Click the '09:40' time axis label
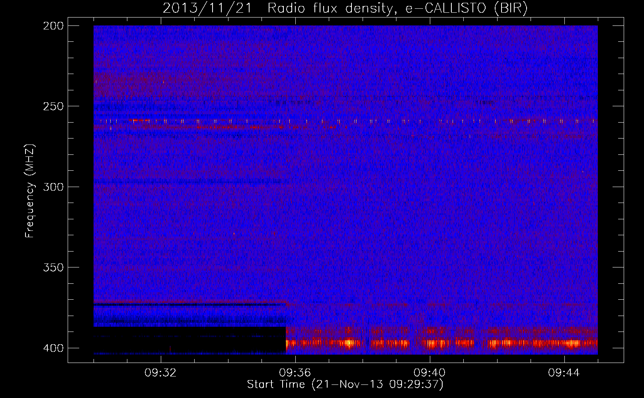The height and width of the screenshot is (398, 644). point(430,373)
